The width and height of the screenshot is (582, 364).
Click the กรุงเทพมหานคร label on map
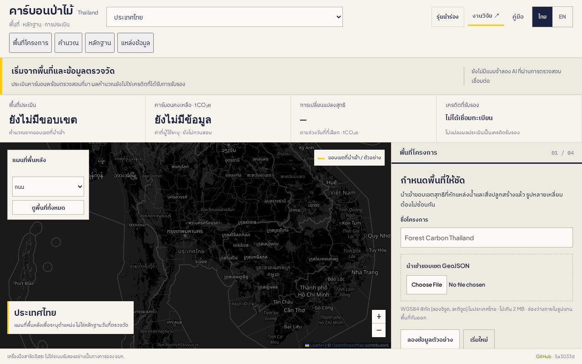click(x=185, y=231)
